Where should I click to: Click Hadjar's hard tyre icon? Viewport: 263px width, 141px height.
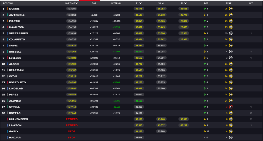point(231,137)
